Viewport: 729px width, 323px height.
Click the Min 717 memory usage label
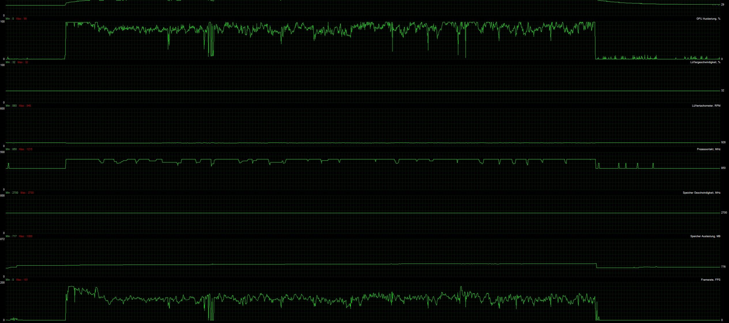[x=11, y=236]
